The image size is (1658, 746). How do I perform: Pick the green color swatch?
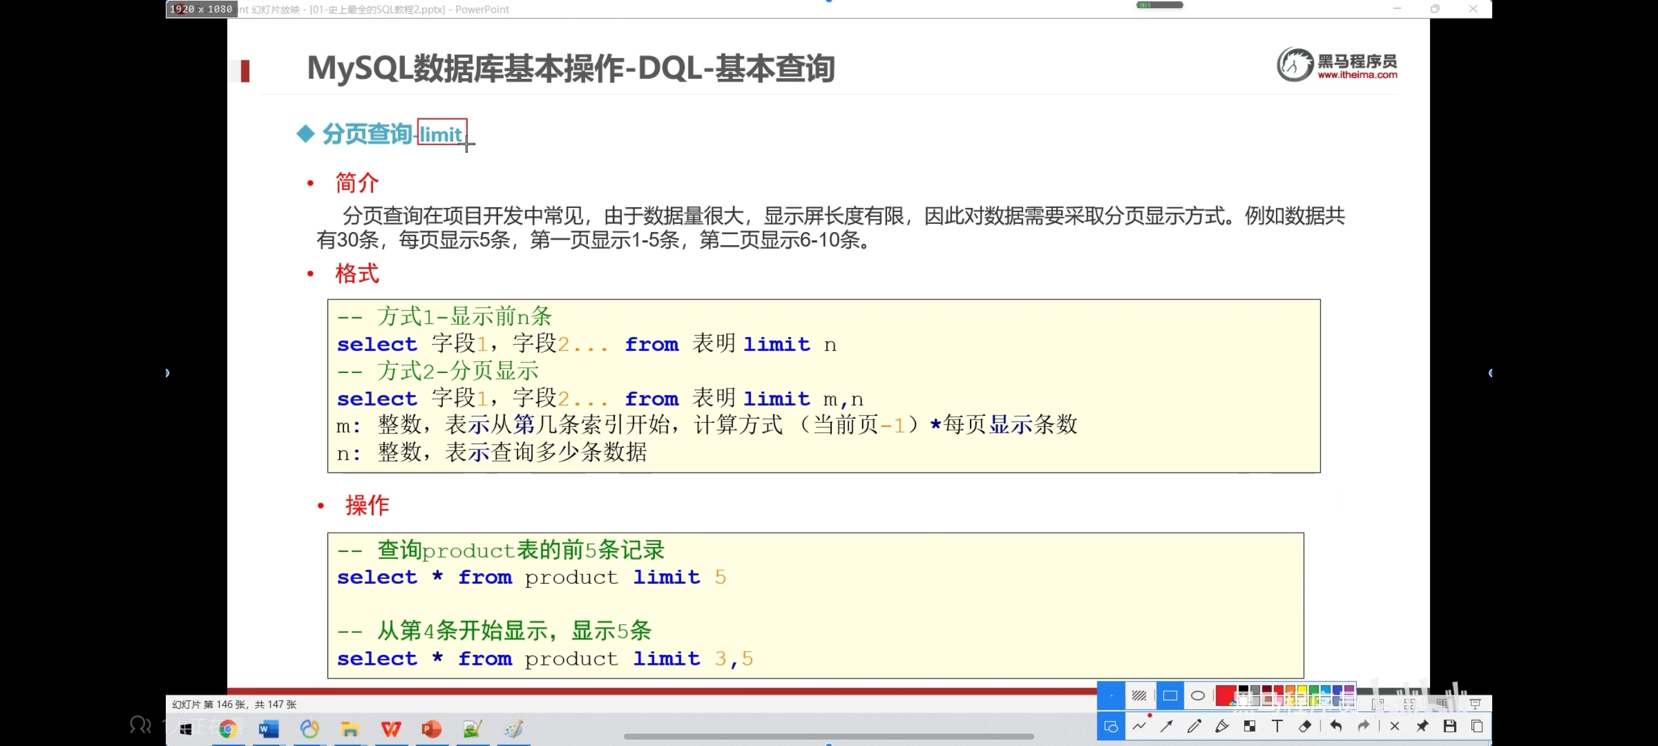pyautogui.click(x=1313, y=691)
